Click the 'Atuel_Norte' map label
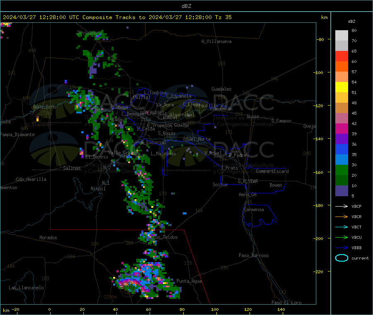Viewport: 373px width, 315px height. click(197, 139)
